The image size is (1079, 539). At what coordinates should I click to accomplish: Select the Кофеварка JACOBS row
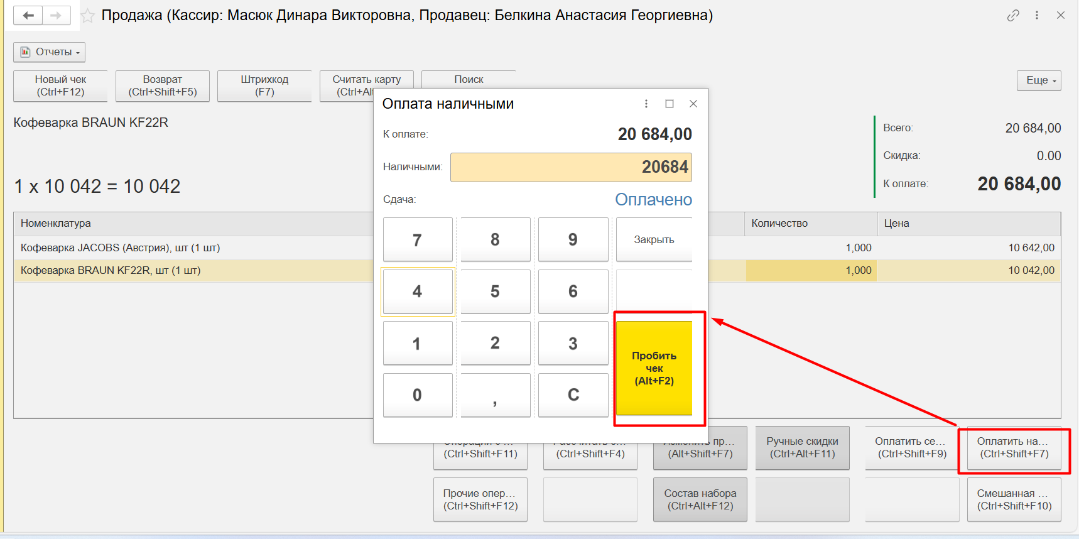(x=188, y=248)
